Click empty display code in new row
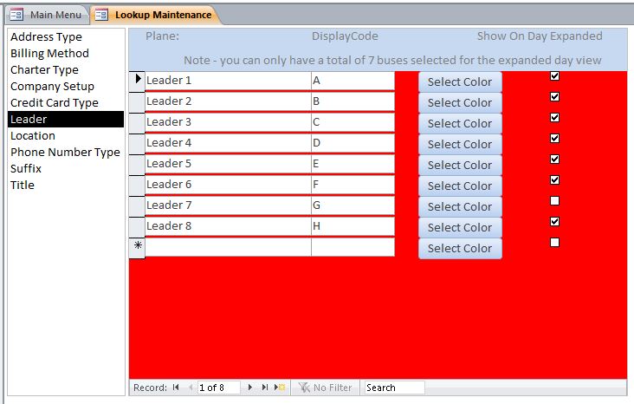 coord(353,247)
